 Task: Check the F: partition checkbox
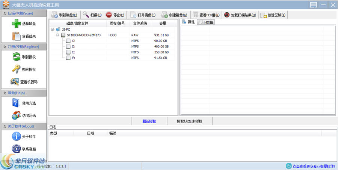68,58
